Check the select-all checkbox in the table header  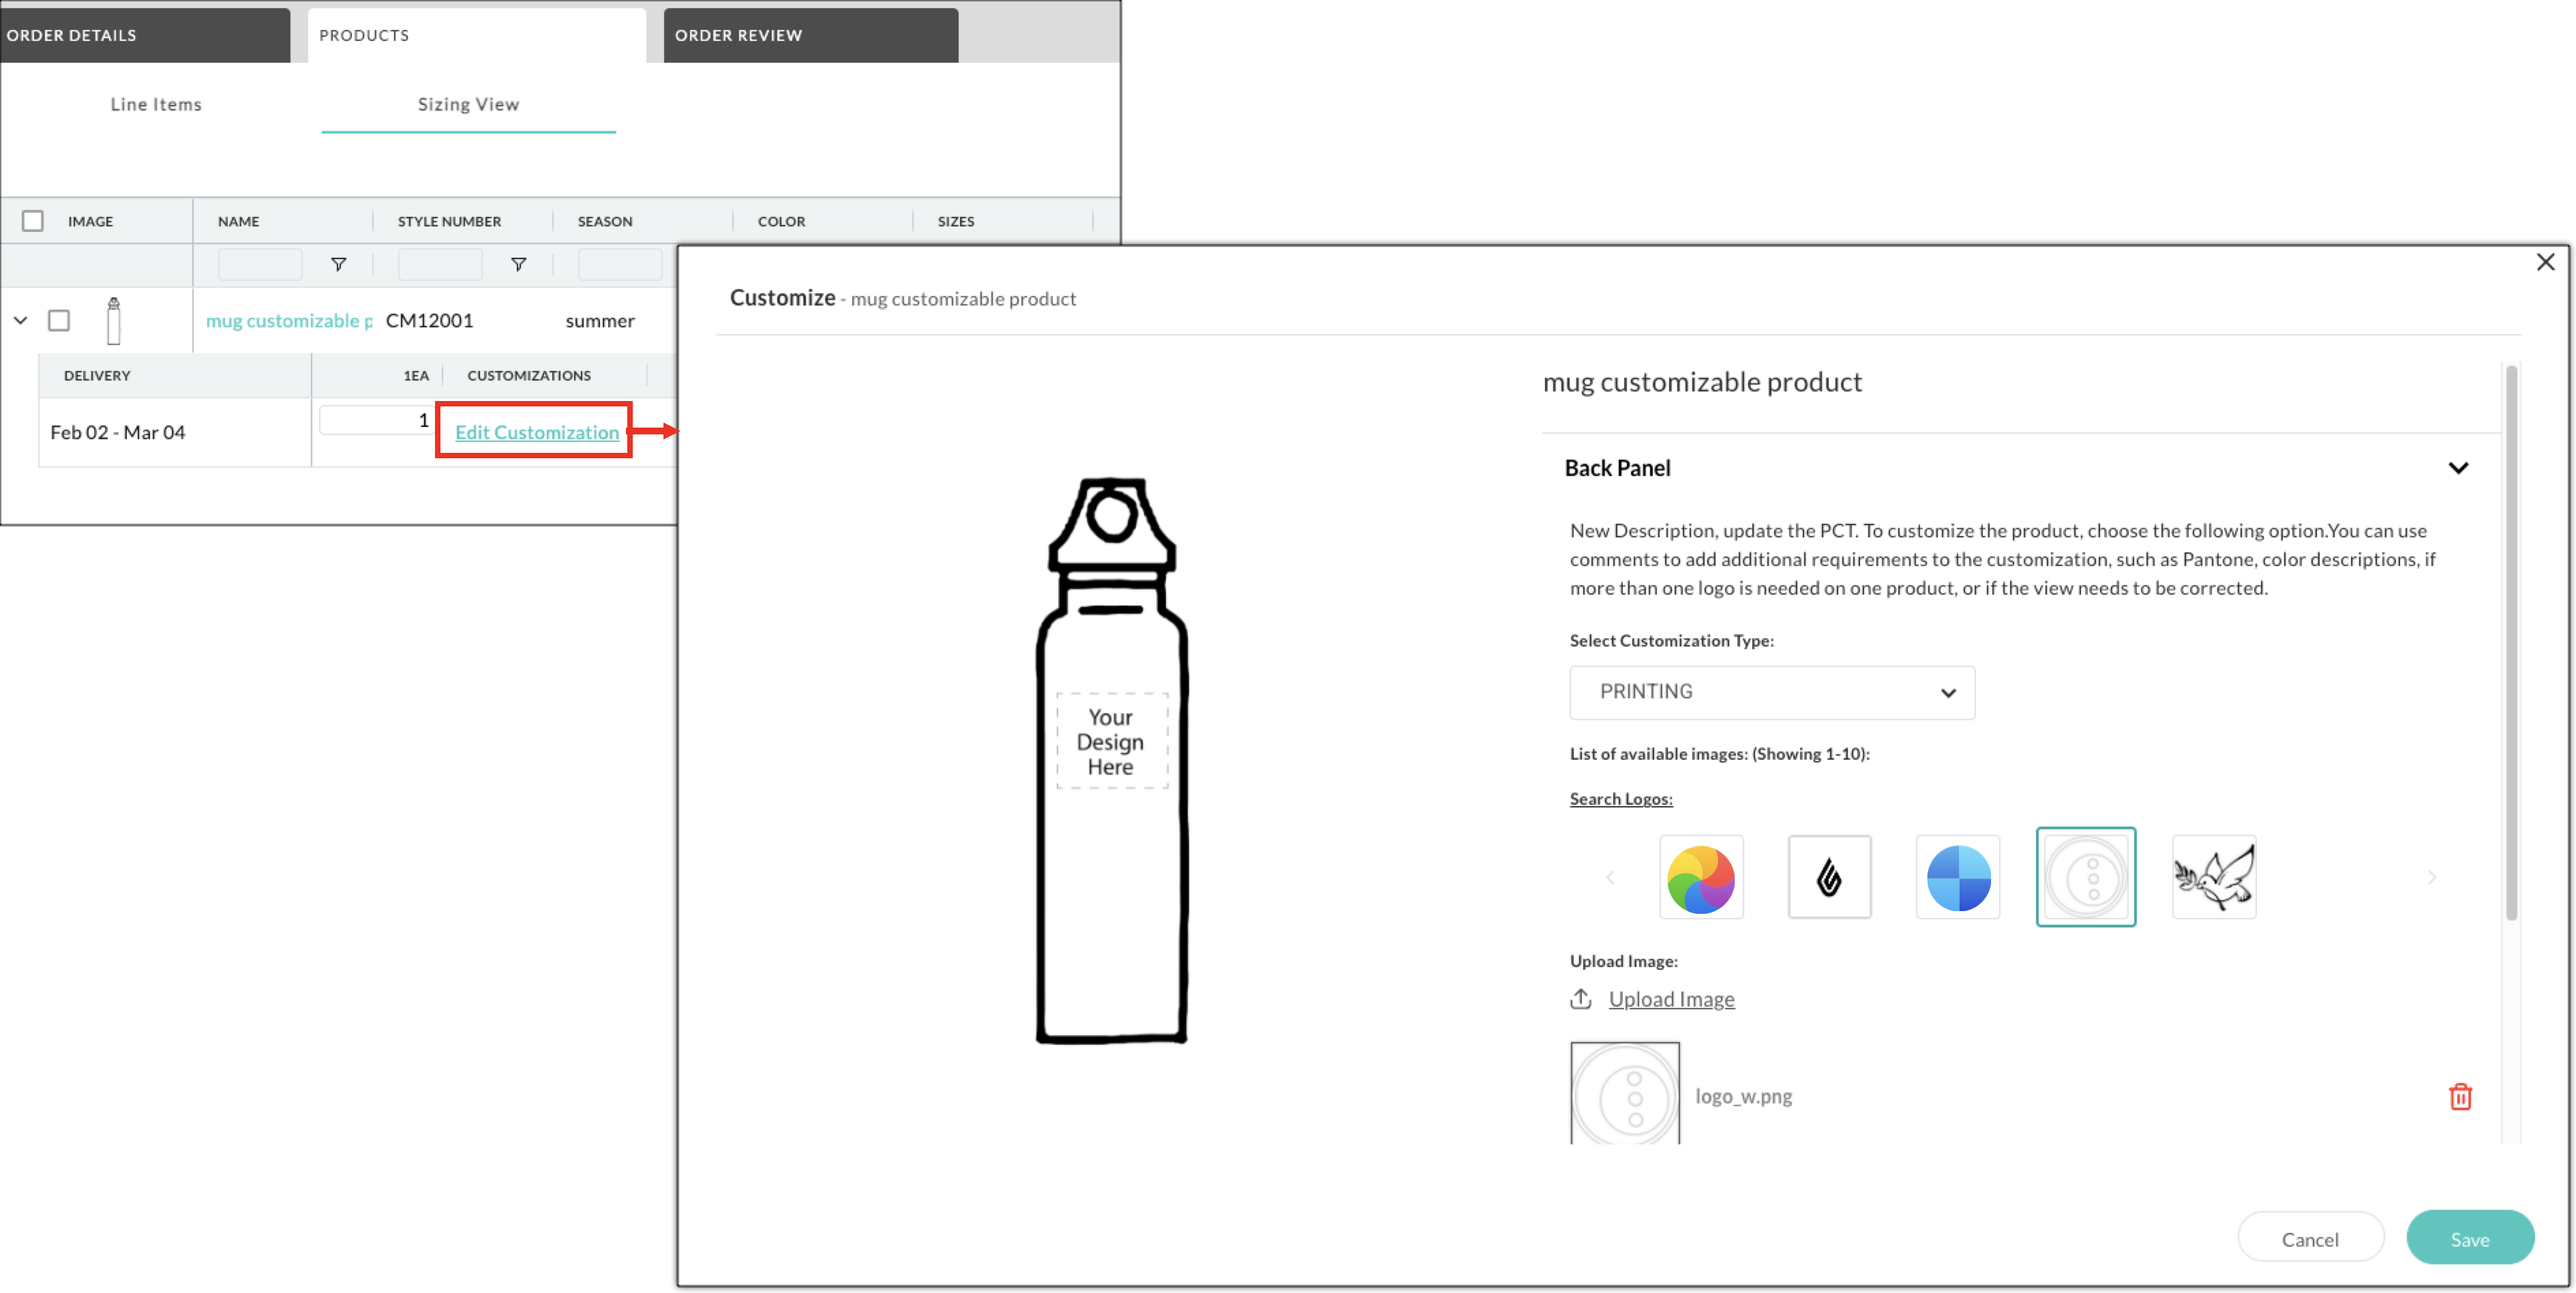[x=33, y=220]
